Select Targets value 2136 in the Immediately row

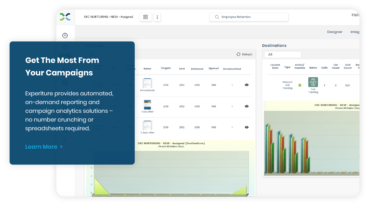click(166, 85)
